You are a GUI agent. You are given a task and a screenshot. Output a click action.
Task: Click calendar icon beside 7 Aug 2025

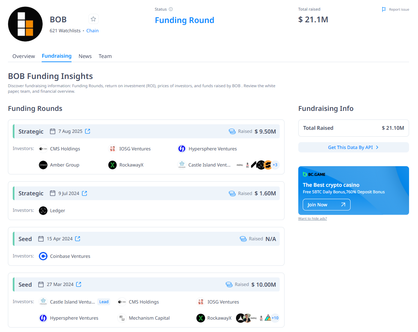[x=53, y=131]
